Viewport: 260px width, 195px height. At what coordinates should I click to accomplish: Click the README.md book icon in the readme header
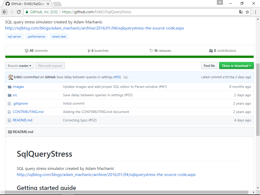pos(10,132)
